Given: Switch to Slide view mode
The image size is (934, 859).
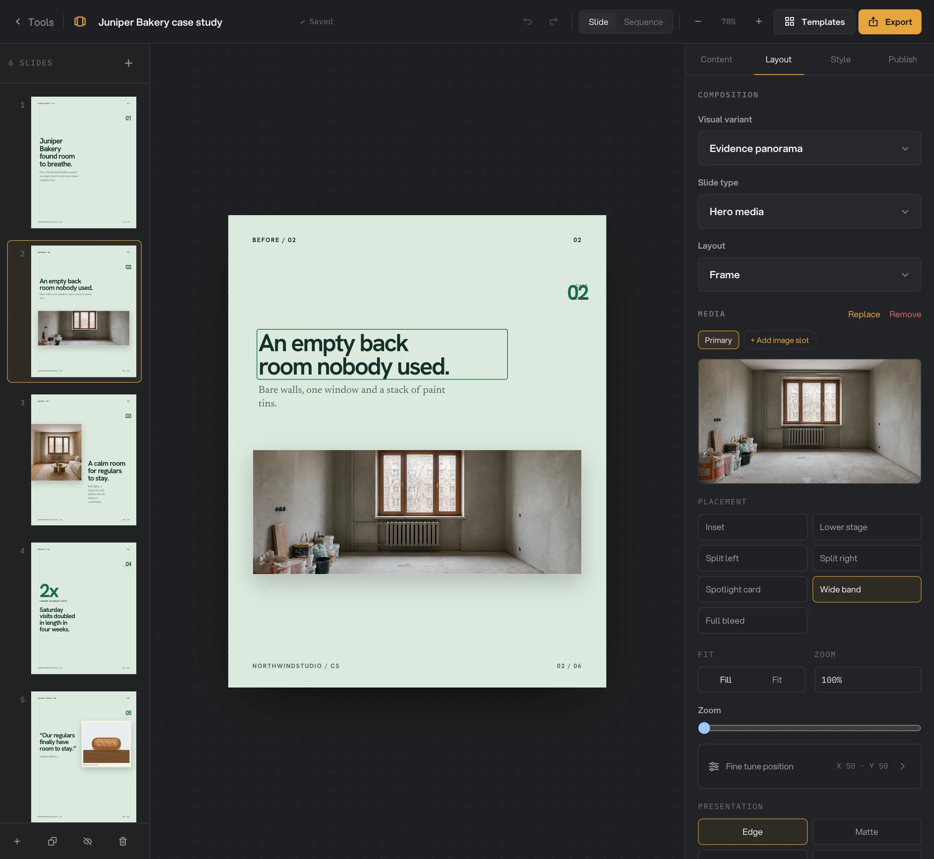Looking at the screenshot, I should click(x=598, y=22).
